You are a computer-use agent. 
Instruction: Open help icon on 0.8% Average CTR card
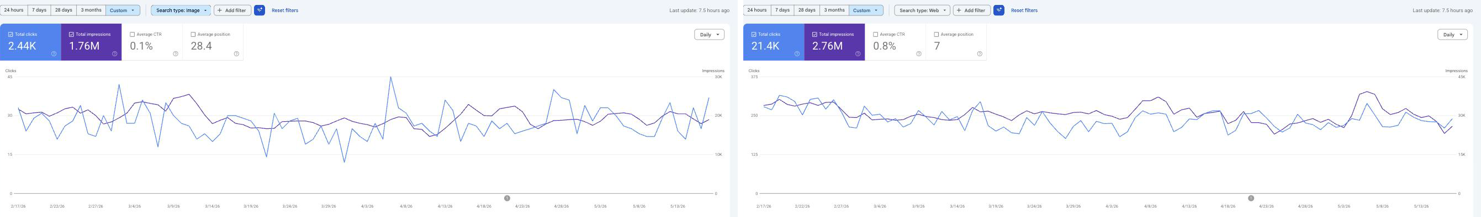coord(919,54)
